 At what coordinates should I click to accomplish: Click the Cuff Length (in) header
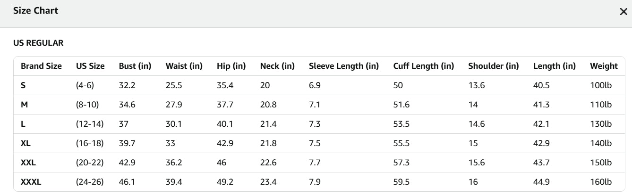tap(423, 66)
